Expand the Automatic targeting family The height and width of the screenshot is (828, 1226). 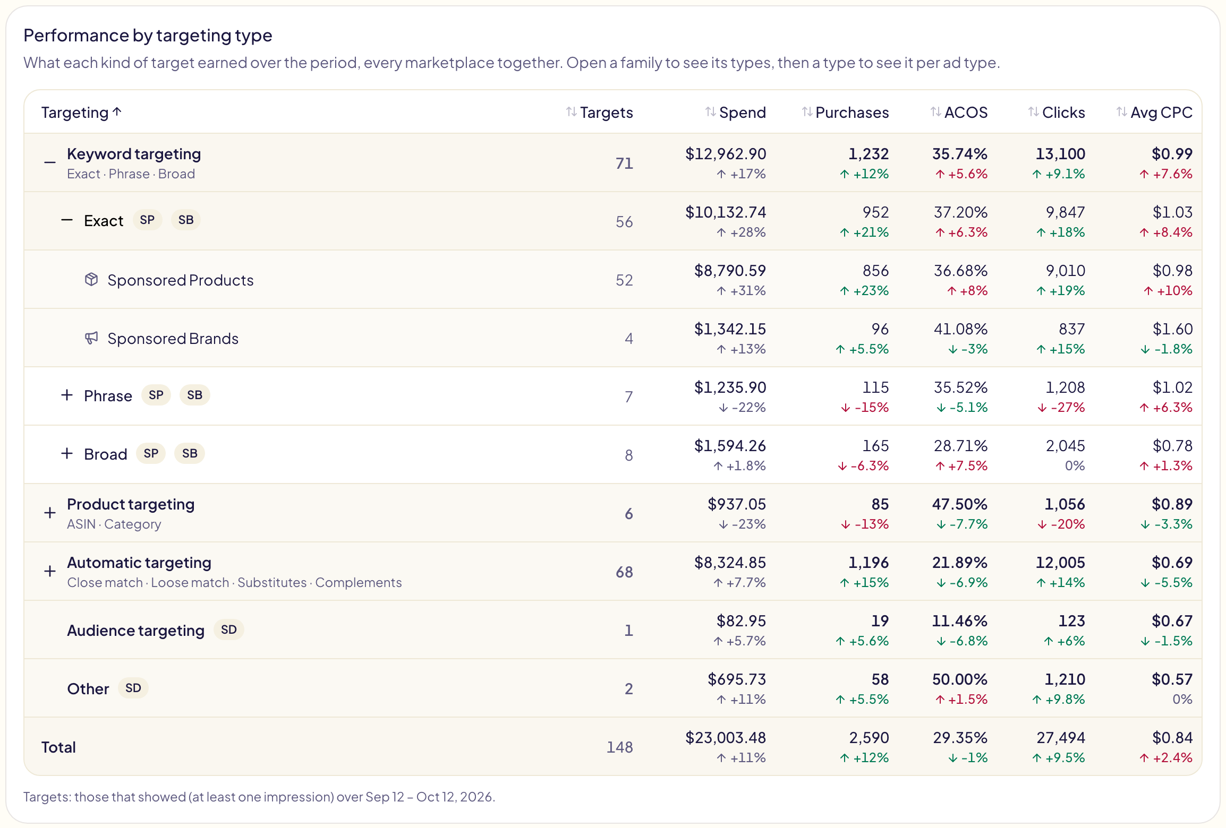coord(50,571)
